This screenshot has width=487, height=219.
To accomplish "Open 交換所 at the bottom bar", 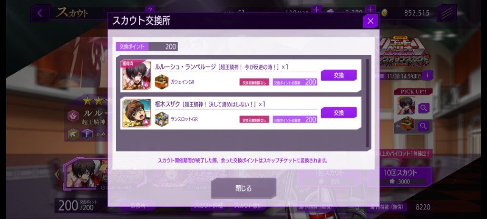I will 138,205.
